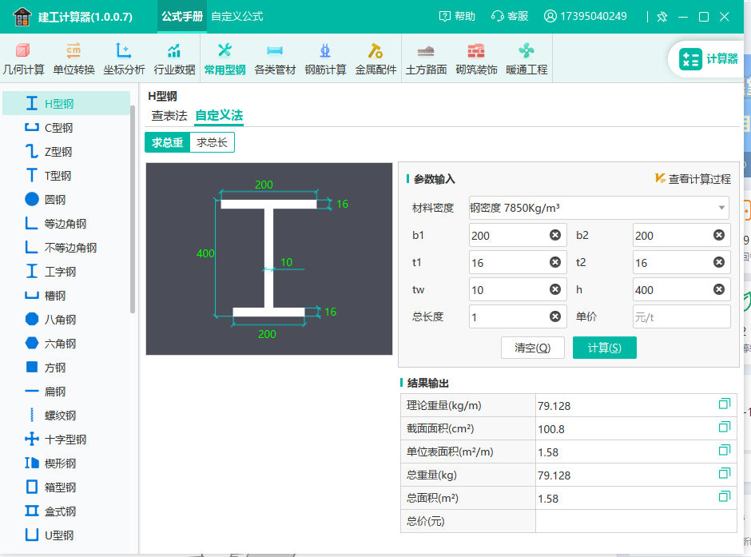The height and width of the screenshot is (557, 751).
Task: Open the 各类管材 pipes category
Action: (275, 58)
